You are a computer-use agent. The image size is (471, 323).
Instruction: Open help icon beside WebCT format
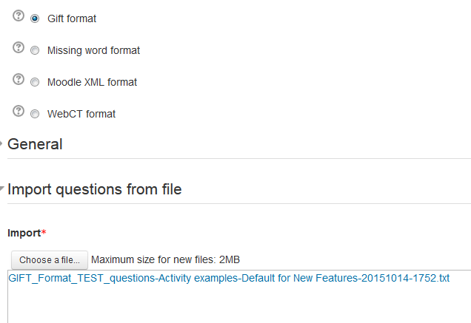coord(19,111)
